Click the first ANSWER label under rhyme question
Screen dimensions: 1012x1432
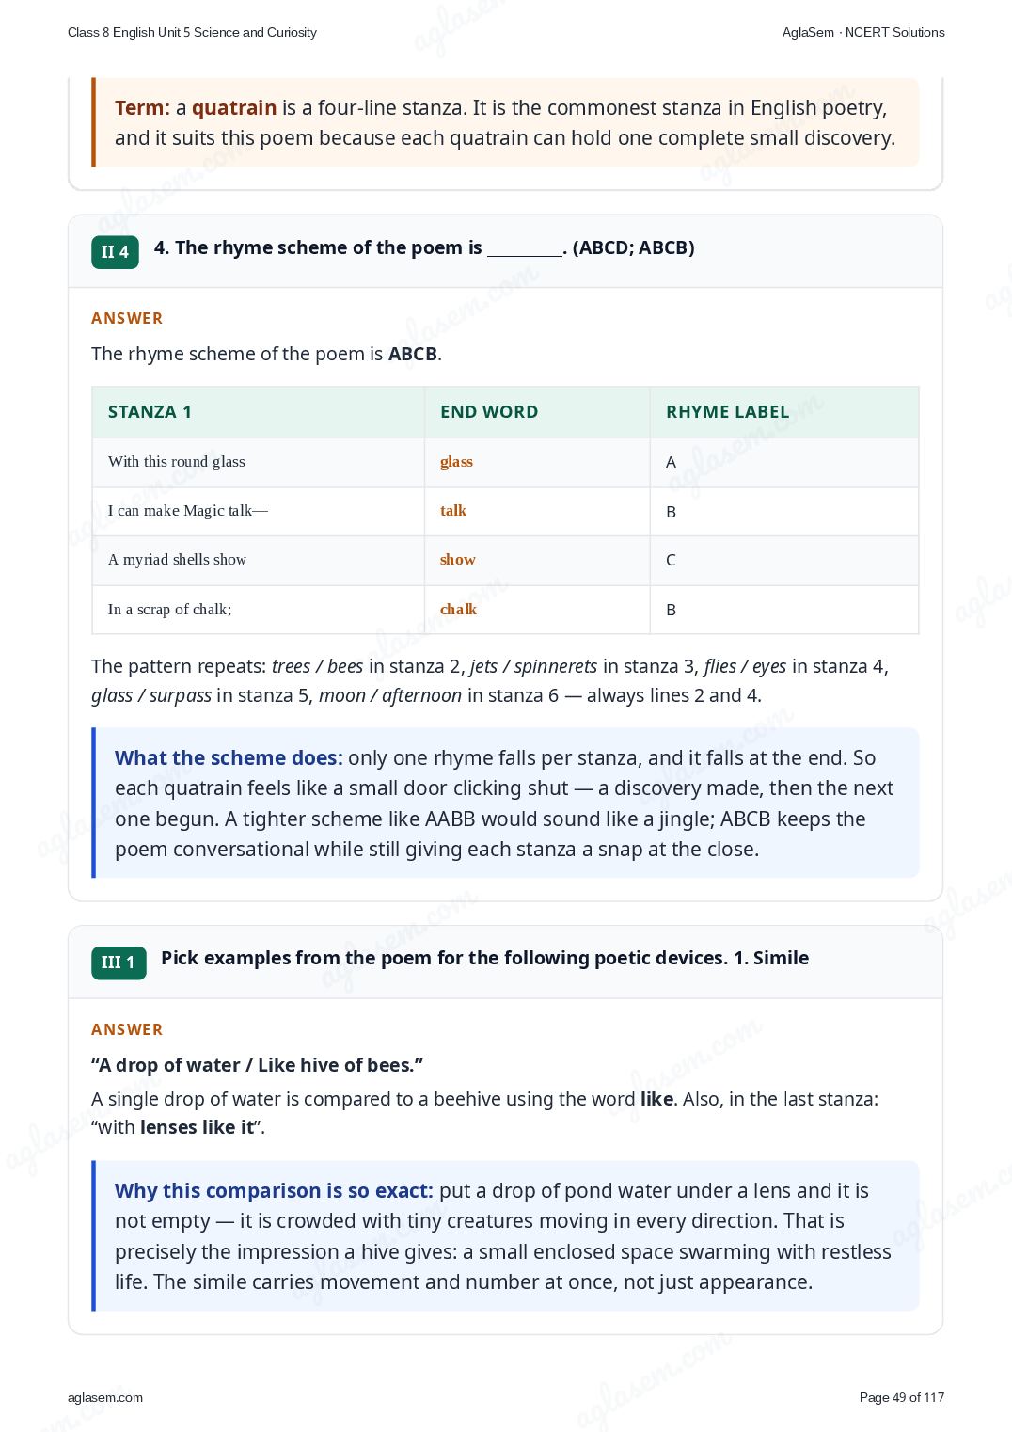pos(127,318)
